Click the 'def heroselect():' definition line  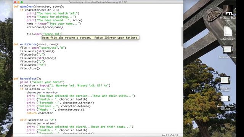coord(27,79)
